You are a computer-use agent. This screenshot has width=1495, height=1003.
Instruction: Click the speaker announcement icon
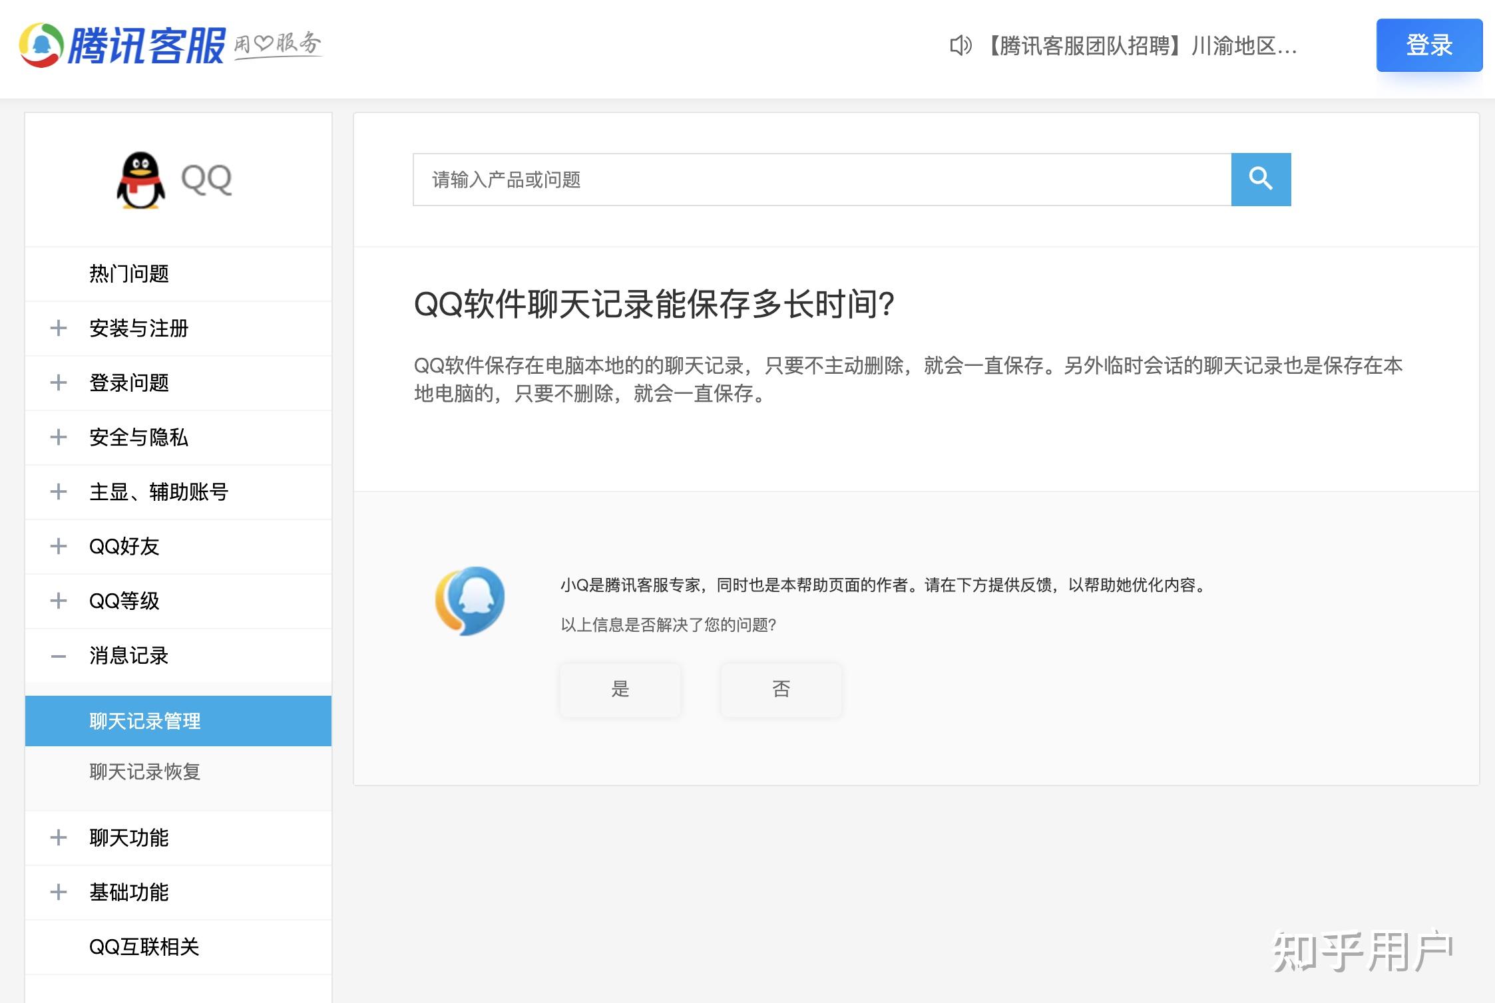(959, 47)
